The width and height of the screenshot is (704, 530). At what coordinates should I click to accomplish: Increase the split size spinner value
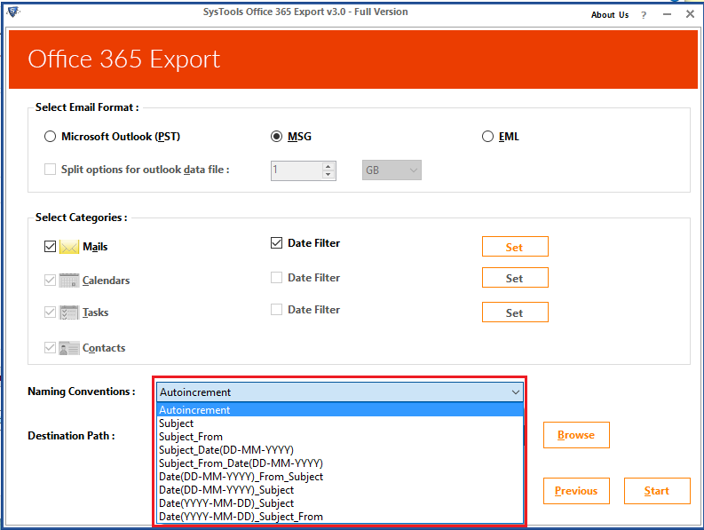[328, 166]
